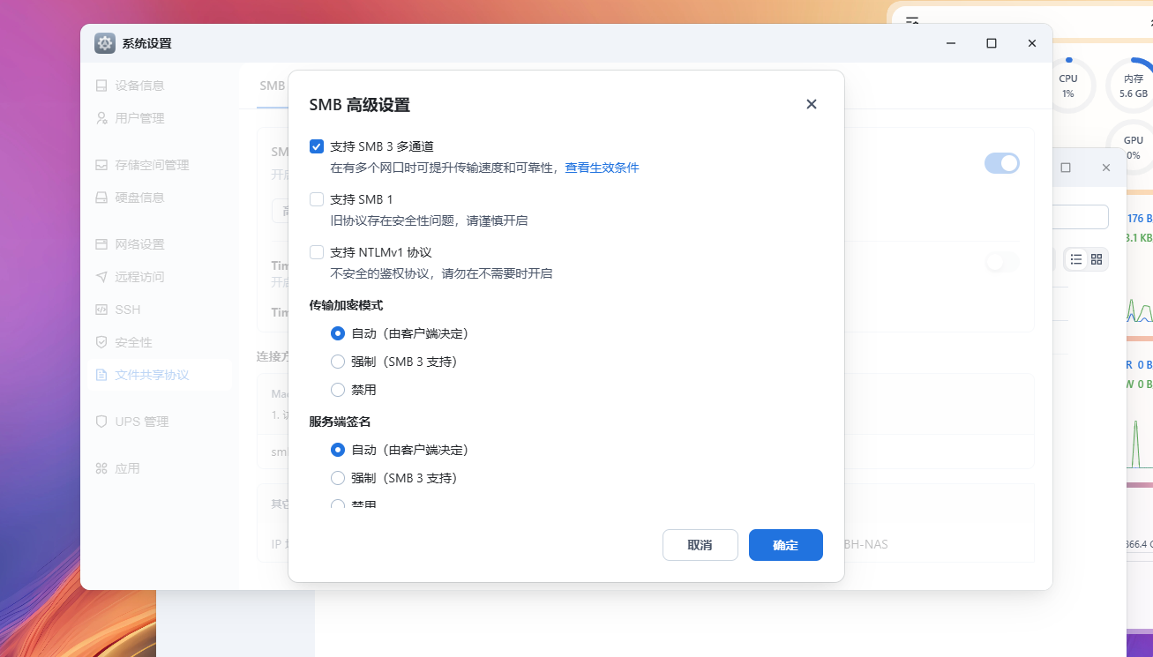Close the SMB 高级设置 dialog

click(812, 104)
